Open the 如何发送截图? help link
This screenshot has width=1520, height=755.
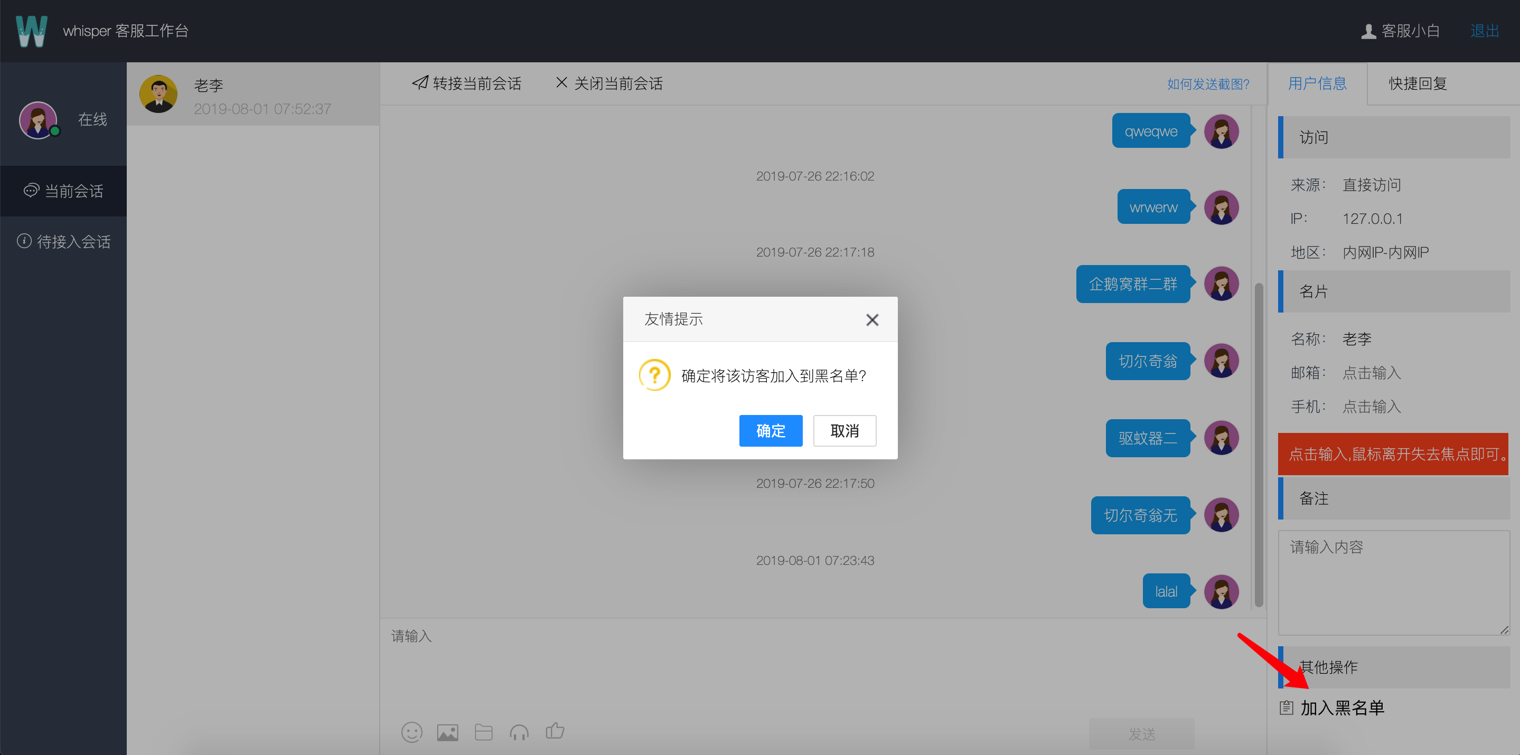coord(1208,84)
